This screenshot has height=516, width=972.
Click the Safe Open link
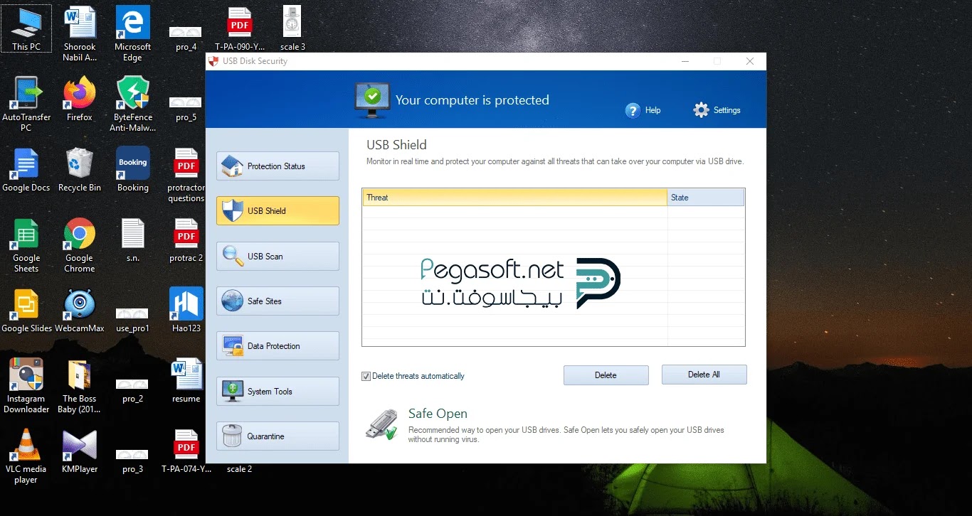[x=438, y=414]
